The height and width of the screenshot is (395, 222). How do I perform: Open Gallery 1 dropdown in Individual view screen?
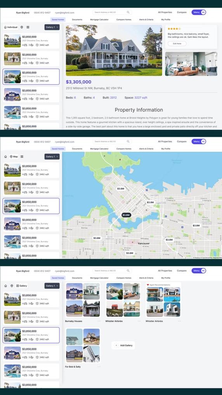pos(52,27)
